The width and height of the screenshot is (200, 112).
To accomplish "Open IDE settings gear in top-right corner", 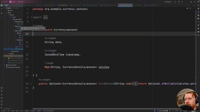I will pos(198,2).
